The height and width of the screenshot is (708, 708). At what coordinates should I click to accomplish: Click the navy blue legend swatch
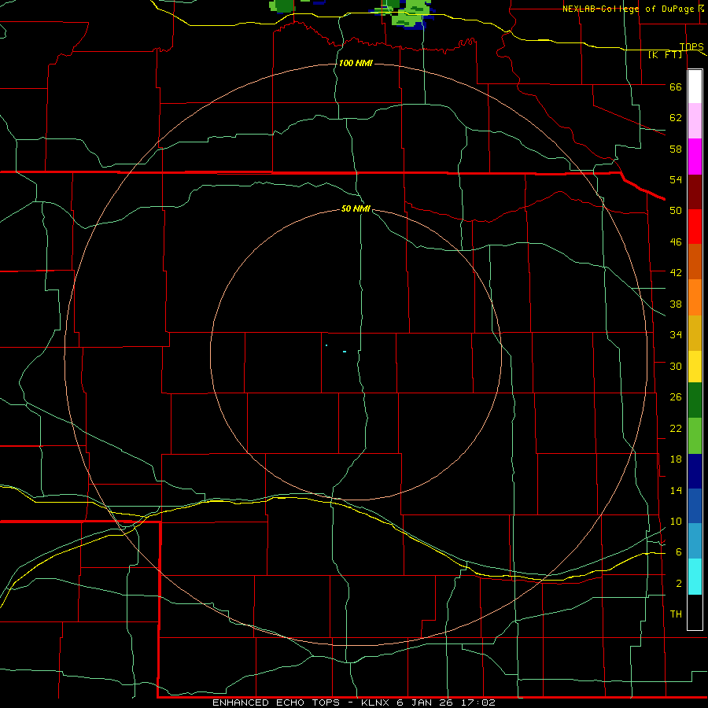coord(695,471)
